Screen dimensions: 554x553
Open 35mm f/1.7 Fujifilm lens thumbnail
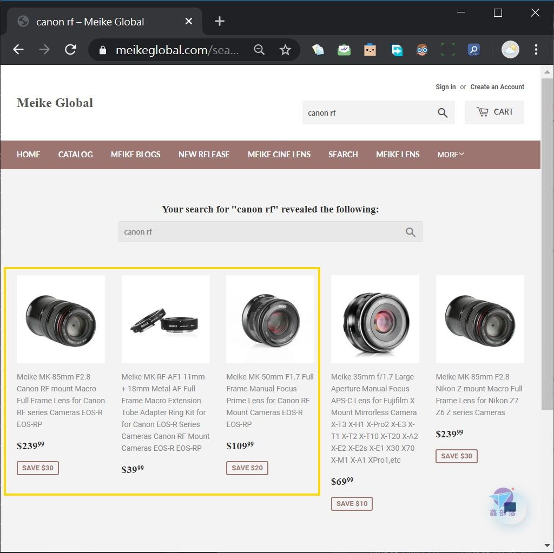pyautogui.click(x=375, y=319)
